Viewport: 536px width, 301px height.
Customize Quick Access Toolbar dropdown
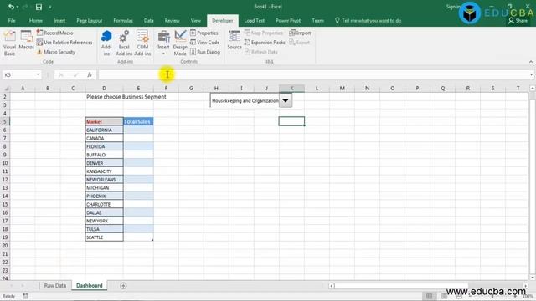(x=50, y=7)
